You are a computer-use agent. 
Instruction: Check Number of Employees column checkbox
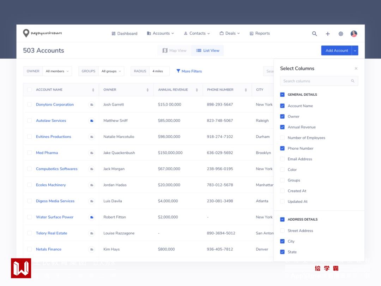282,138
